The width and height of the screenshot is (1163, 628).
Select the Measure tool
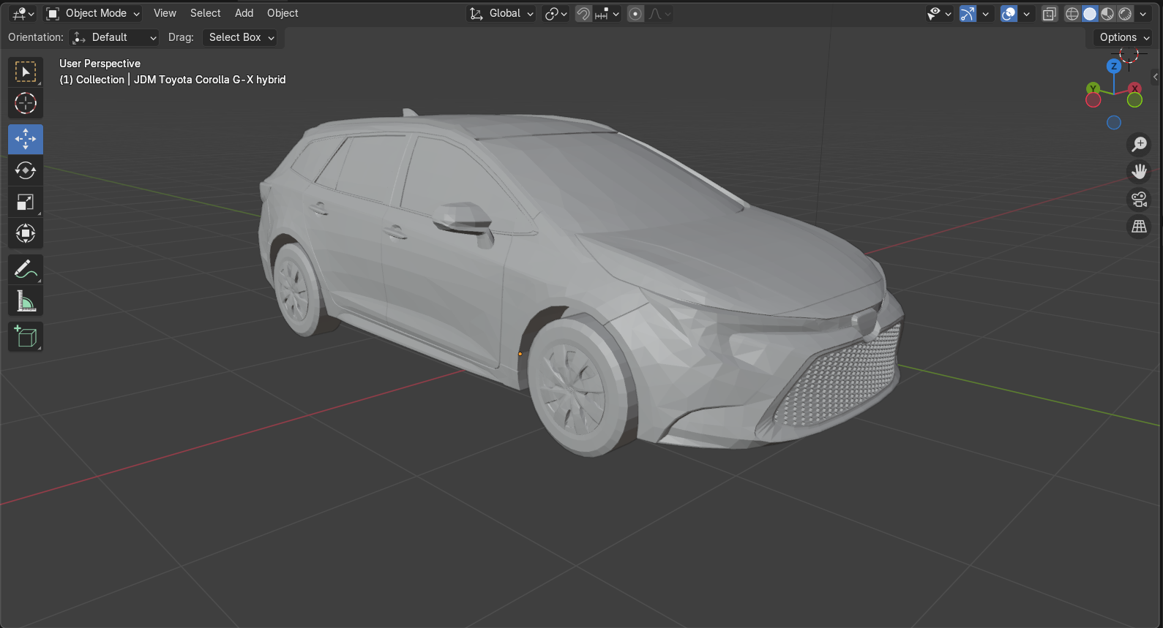pyautogui.click(x=26, y=300)
